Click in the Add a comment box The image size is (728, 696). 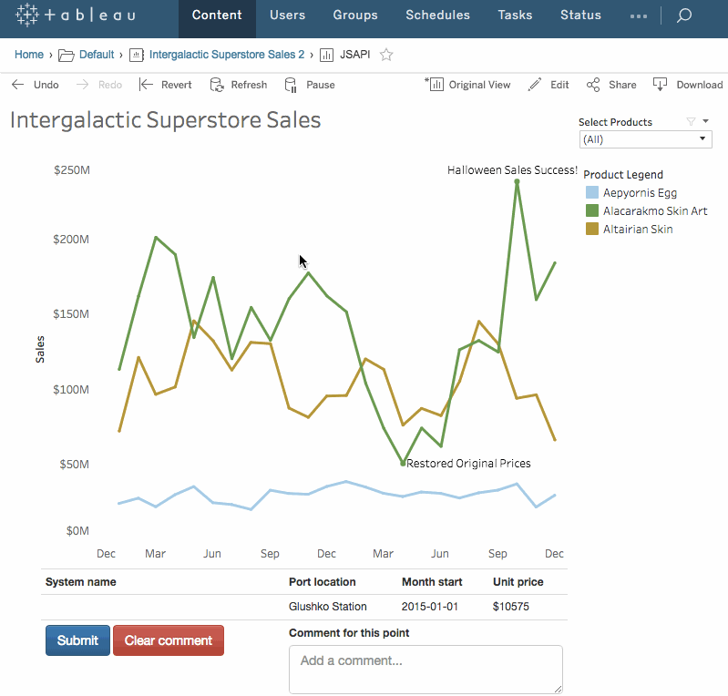tap(426, 669)
